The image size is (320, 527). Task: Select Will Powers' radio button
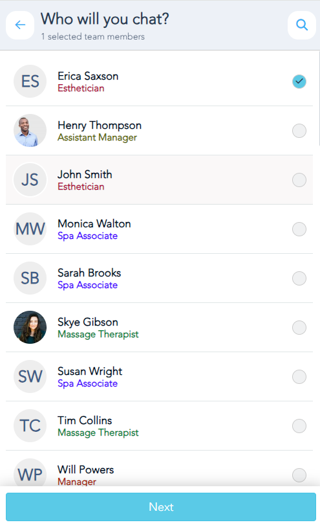coord(299,475)
